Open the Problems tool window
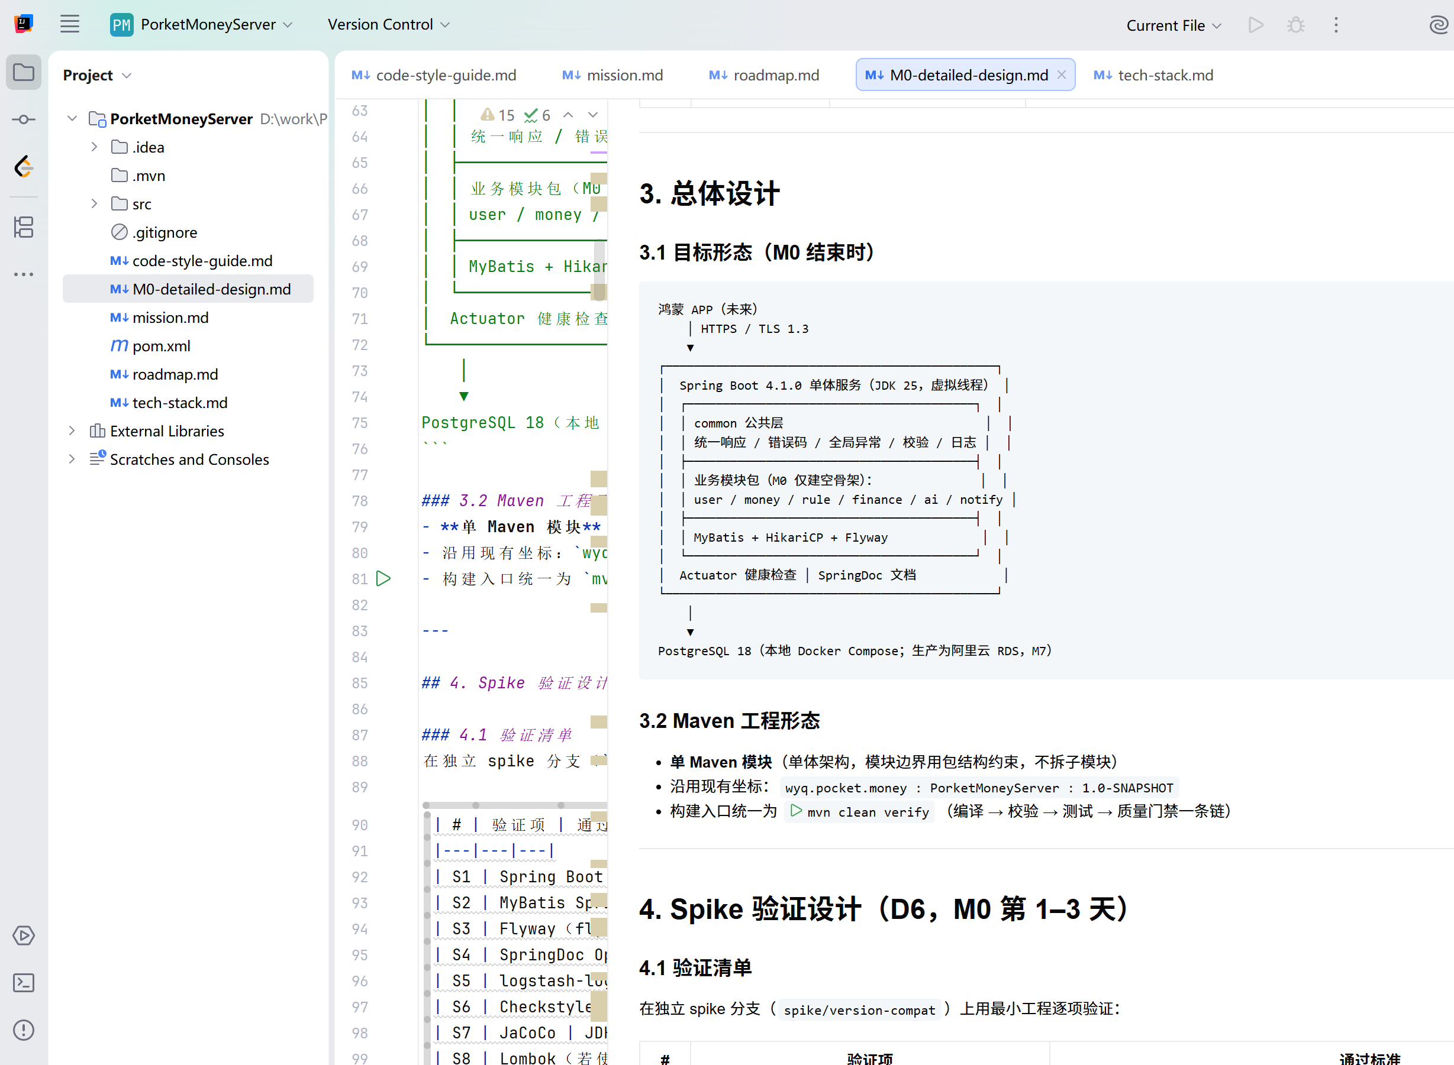1454x1065 pixels. click(24, 1030)
